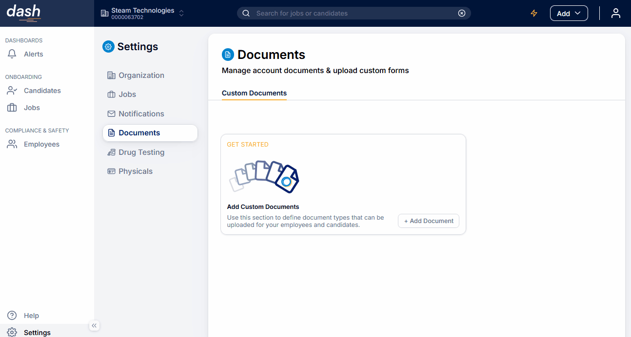631x337 pixels.
Task: Open the Physicals settings icon
Action: pyautogui.click(x=111, y=171)
